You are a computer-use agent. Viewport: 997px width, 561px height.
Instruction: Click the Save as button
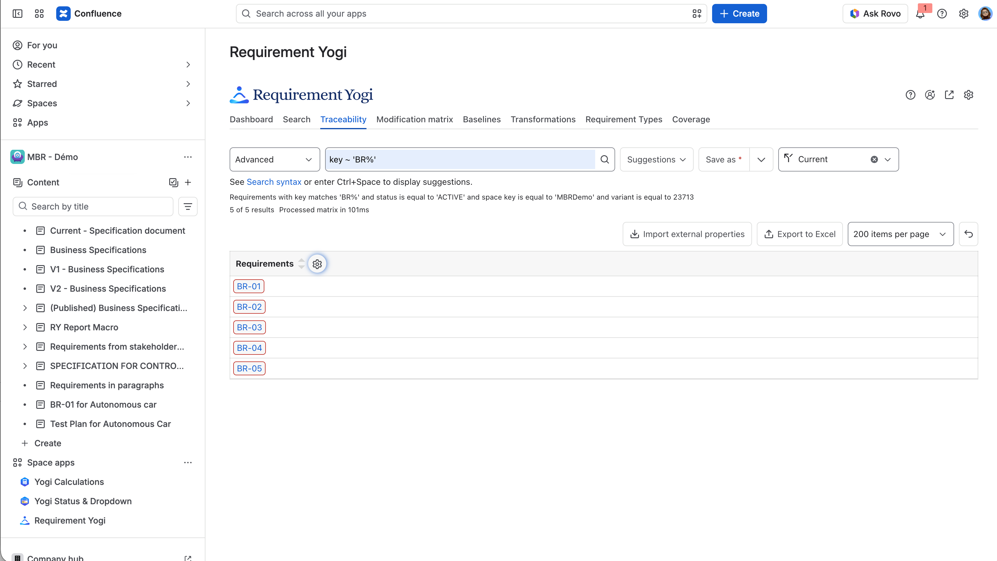[x=724, y=159]
